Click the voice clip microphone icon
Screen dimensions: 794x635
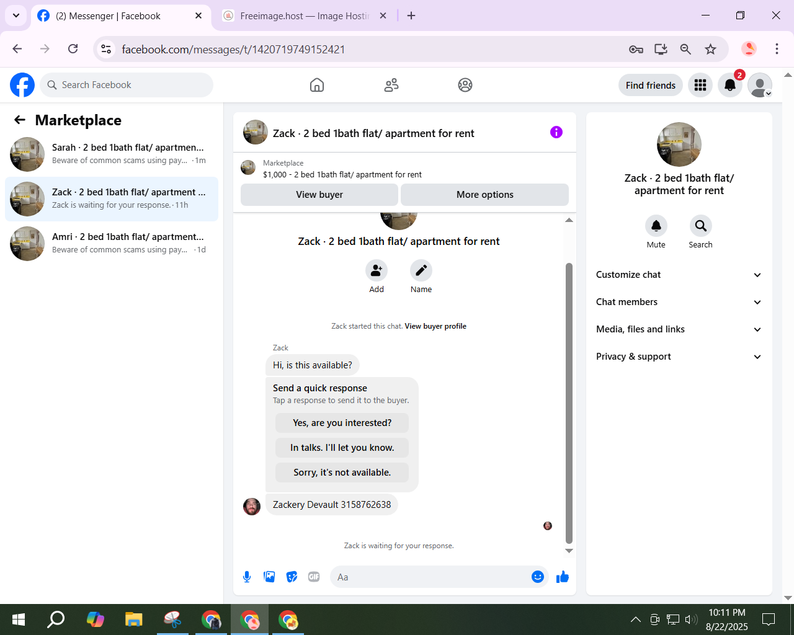pyautogui.click(x=247, y=577)
